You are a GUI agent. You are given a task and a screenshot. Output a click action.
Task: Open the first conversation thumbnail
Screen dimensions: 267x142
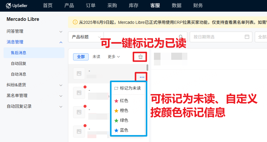(x=79, y=74)
